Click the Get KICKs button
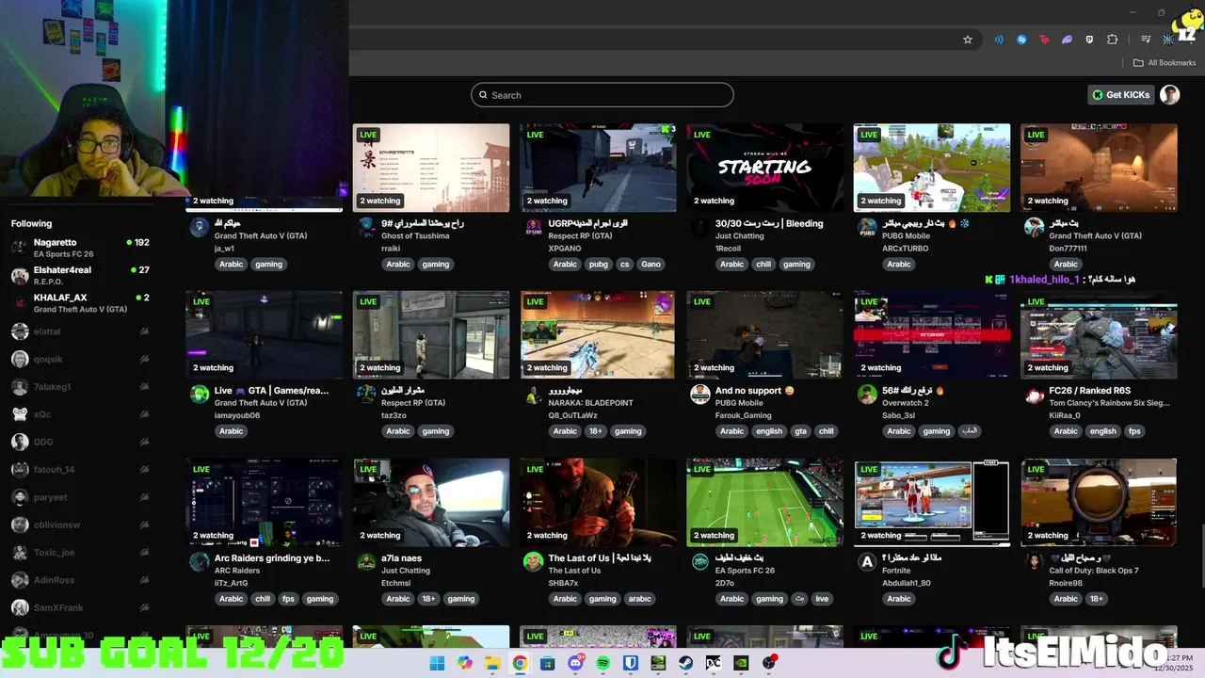The width and height of the screenshot is (1205, 678). (x=1121, y=95)
